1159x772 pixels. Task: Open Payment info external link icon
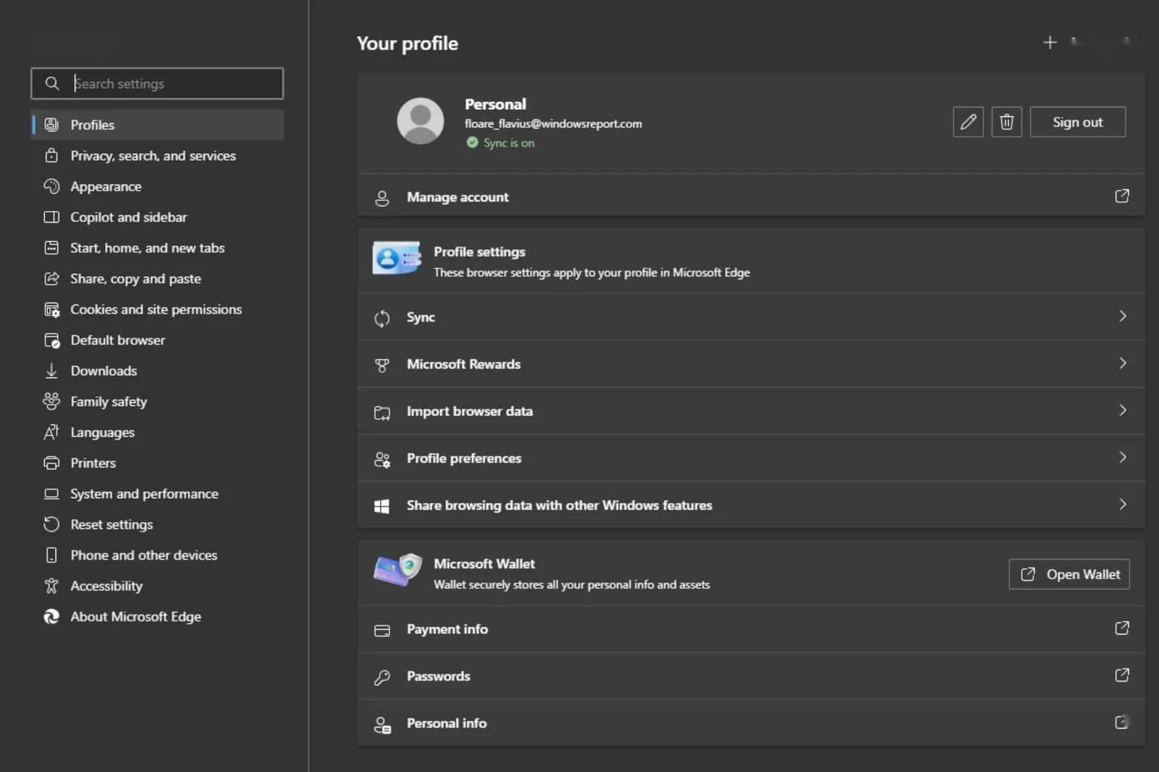tap(1122, 628)
